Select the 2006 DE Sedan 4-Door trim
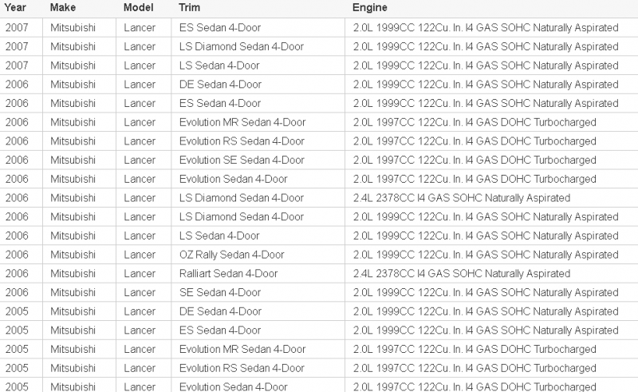 (221, 84)
